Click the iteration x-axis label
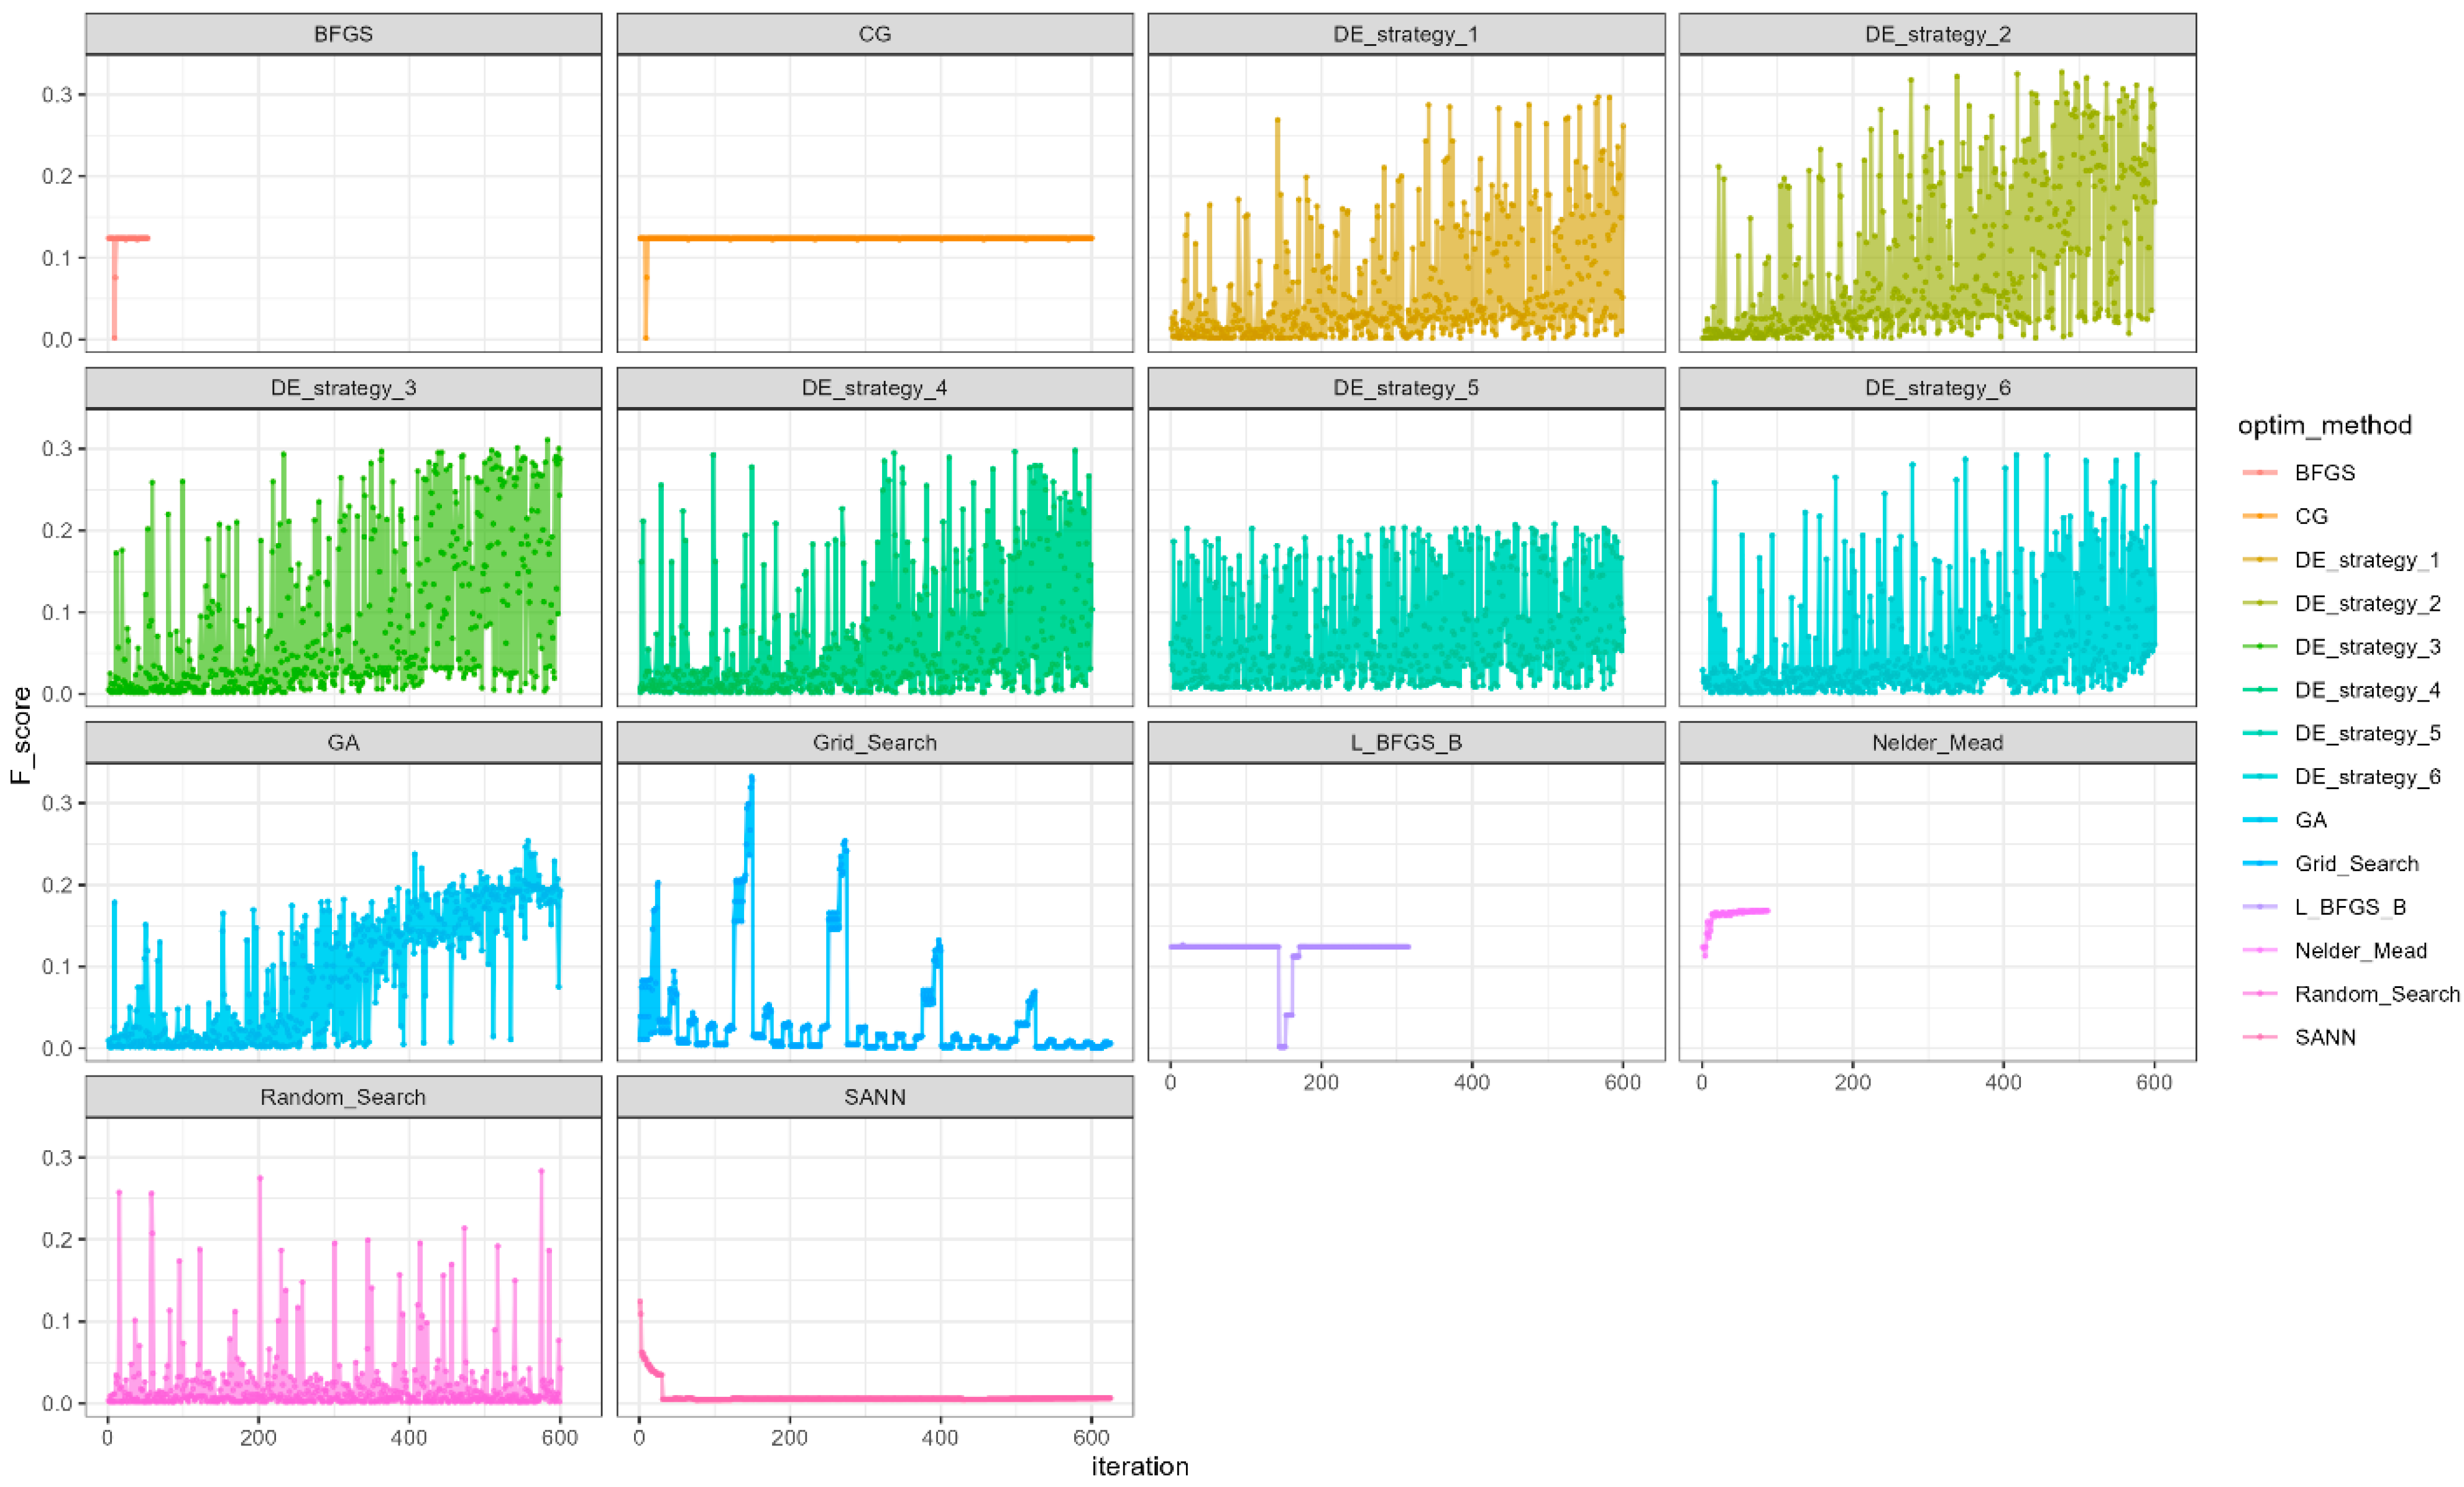This screenshot has width=2464, height=1487. click(1139, 1466)
